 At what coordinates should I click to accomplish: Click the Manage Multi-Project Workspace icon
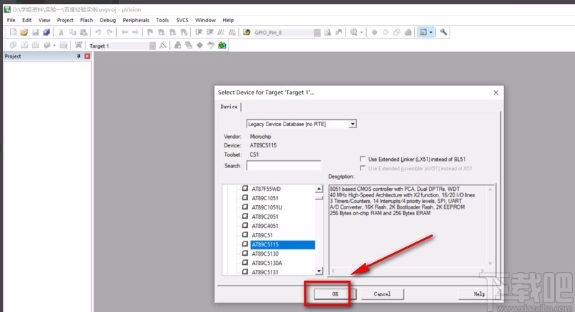(x=189, y=46)
